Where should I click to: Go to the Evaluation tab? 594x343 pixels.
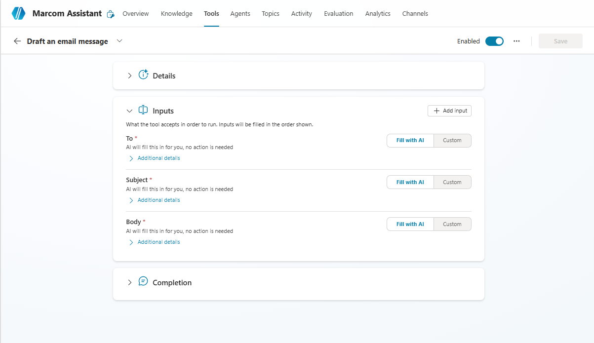click(339, 14)
